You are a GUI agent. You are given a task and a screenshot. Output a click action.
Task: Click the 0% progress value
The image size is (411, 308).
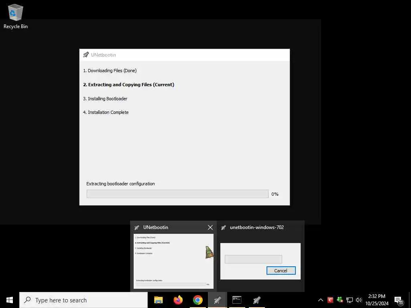275,194
